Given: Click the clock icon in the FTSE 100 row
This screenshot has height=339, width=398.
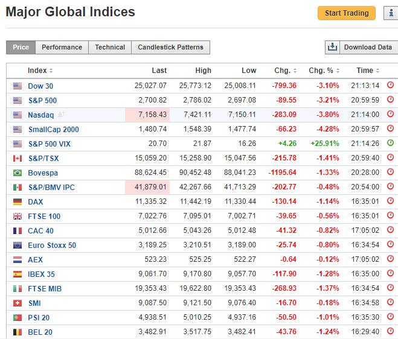Looking at the screenshot, I should pyautogui.click(x=390, y=215).
